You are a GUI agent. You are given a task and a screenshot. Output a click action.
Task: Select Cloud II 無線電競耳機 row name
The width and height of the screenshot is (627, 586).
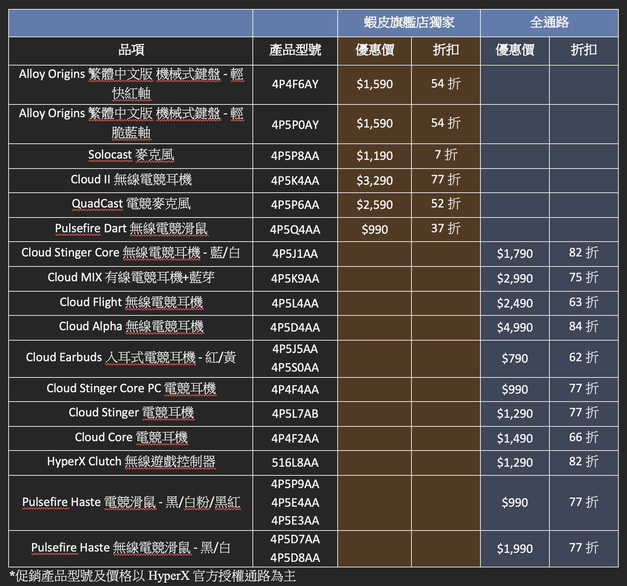tap(131, 180)
